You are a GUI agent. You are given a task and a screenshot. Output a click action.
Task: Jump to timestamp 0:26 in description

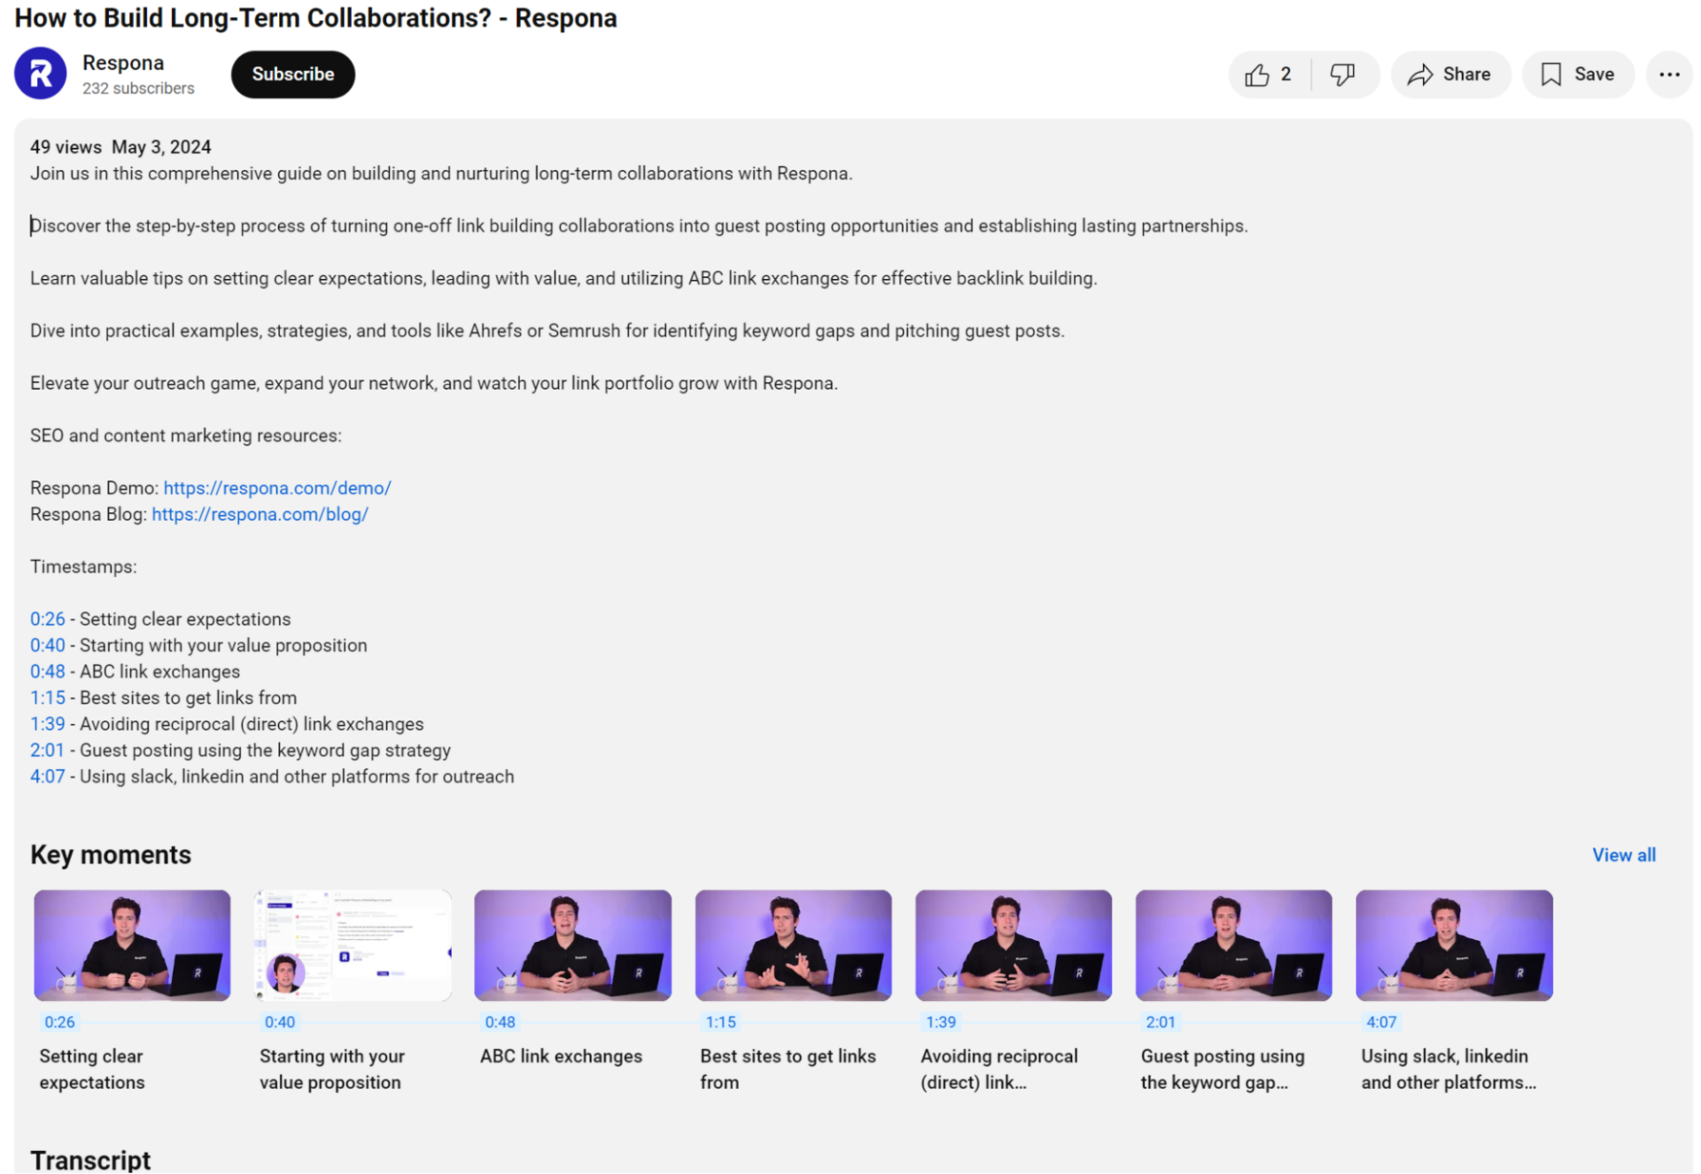point(48,619)
